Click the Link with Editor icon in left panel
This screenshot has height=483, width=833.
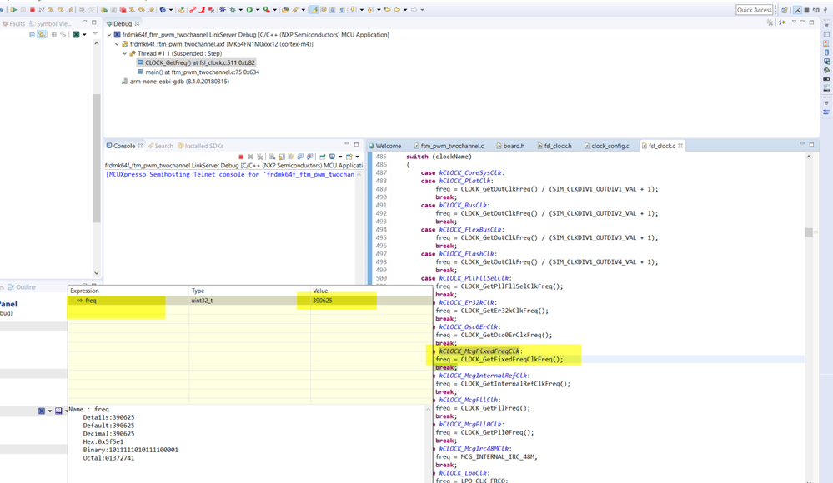click(42, 35)
